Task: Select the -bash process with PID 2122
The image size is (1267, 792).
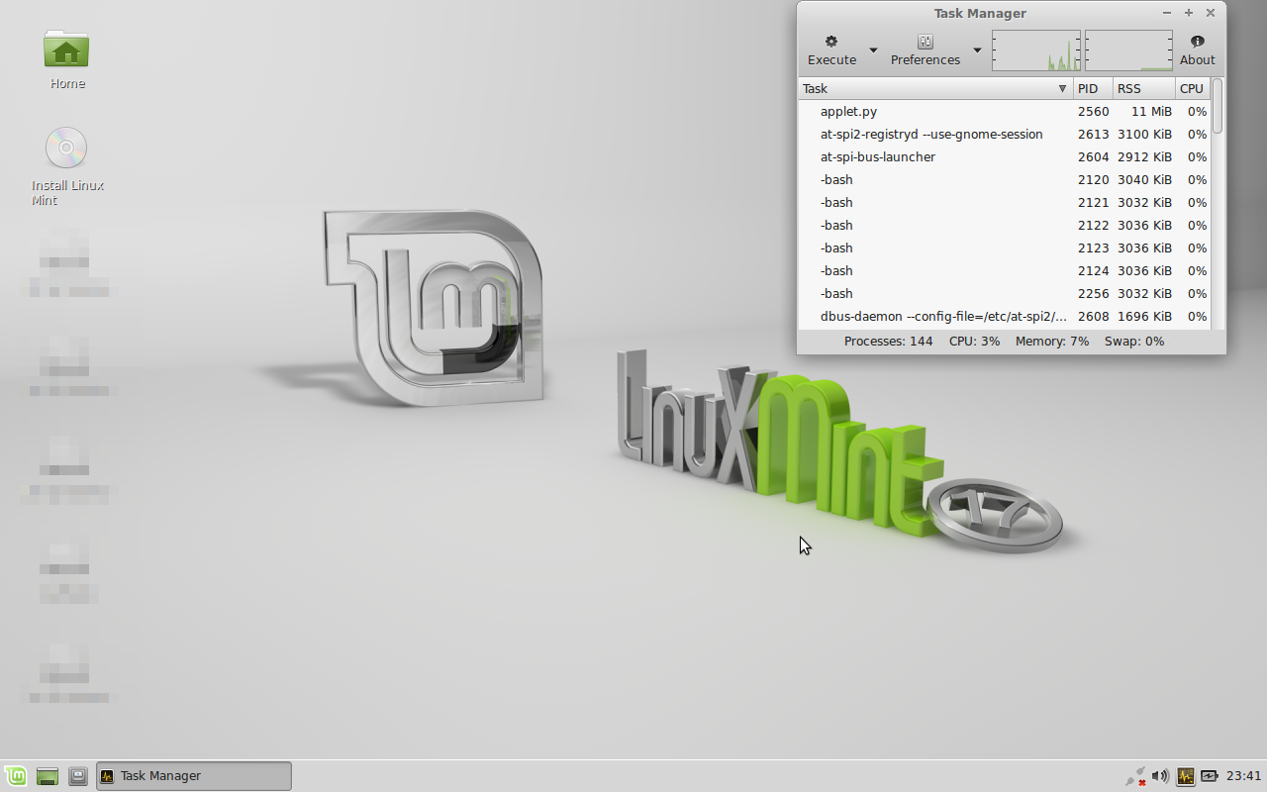Action: coord(1005,226)
